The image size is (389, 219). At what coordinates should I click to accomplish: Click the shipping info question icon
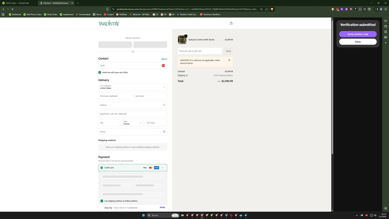click(187, 76)
